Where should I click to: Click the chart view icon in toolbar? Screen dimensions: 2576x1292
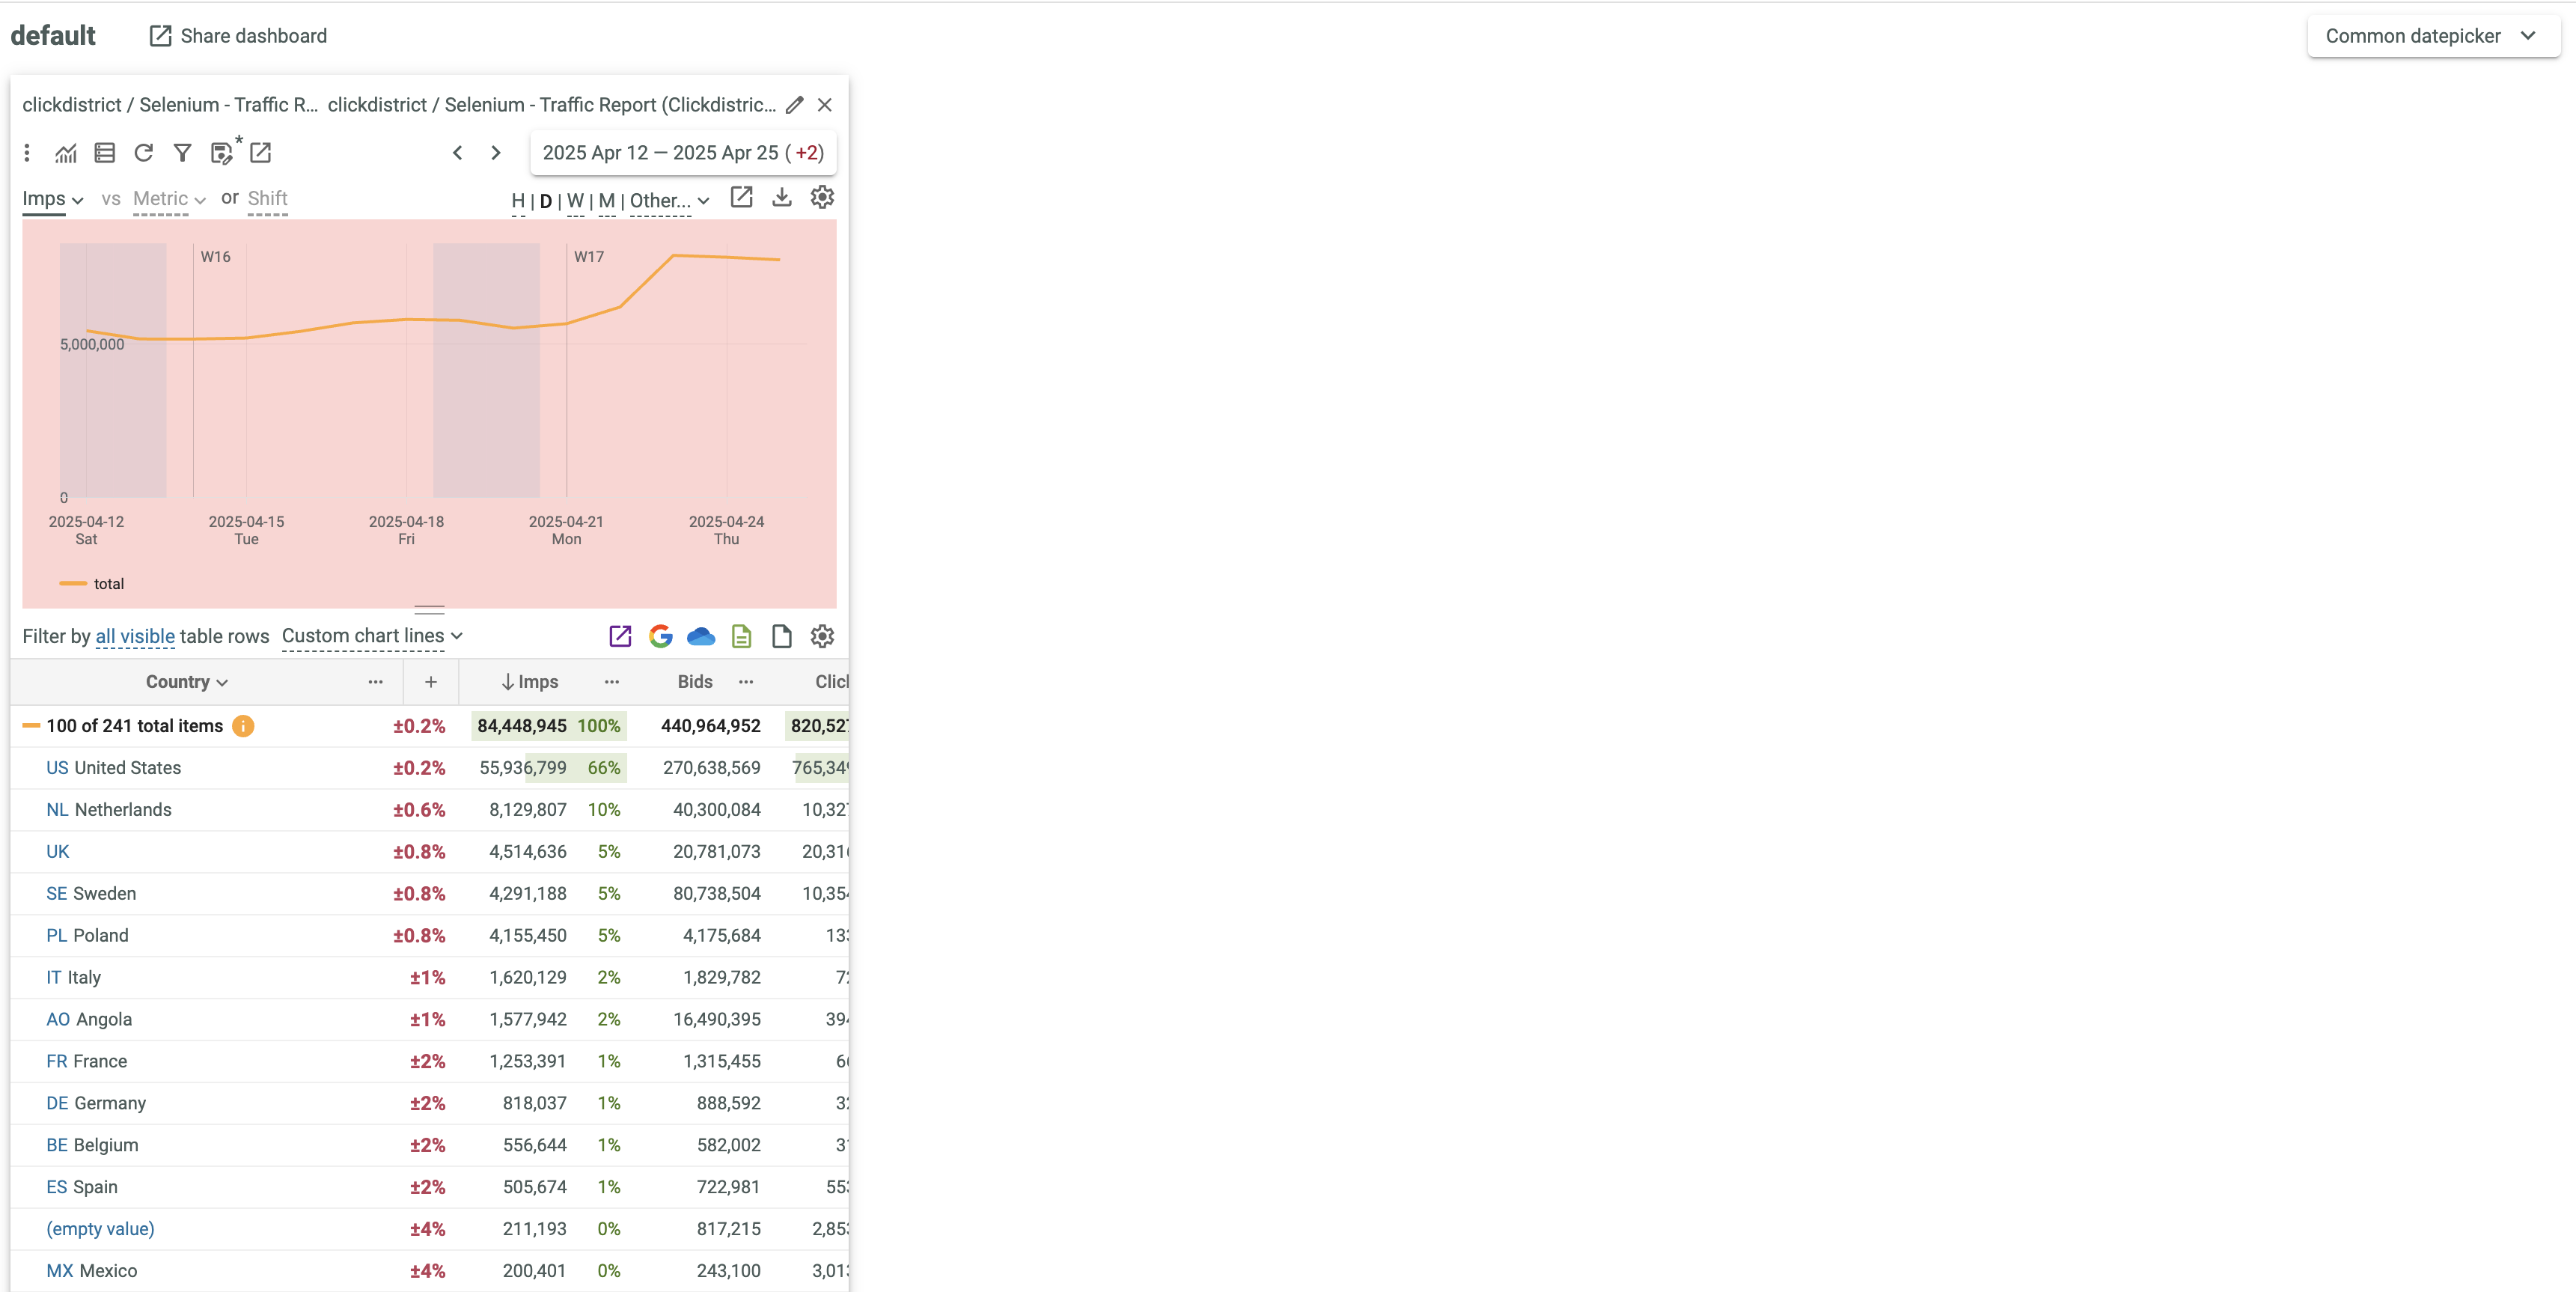(x=66, y=153)
